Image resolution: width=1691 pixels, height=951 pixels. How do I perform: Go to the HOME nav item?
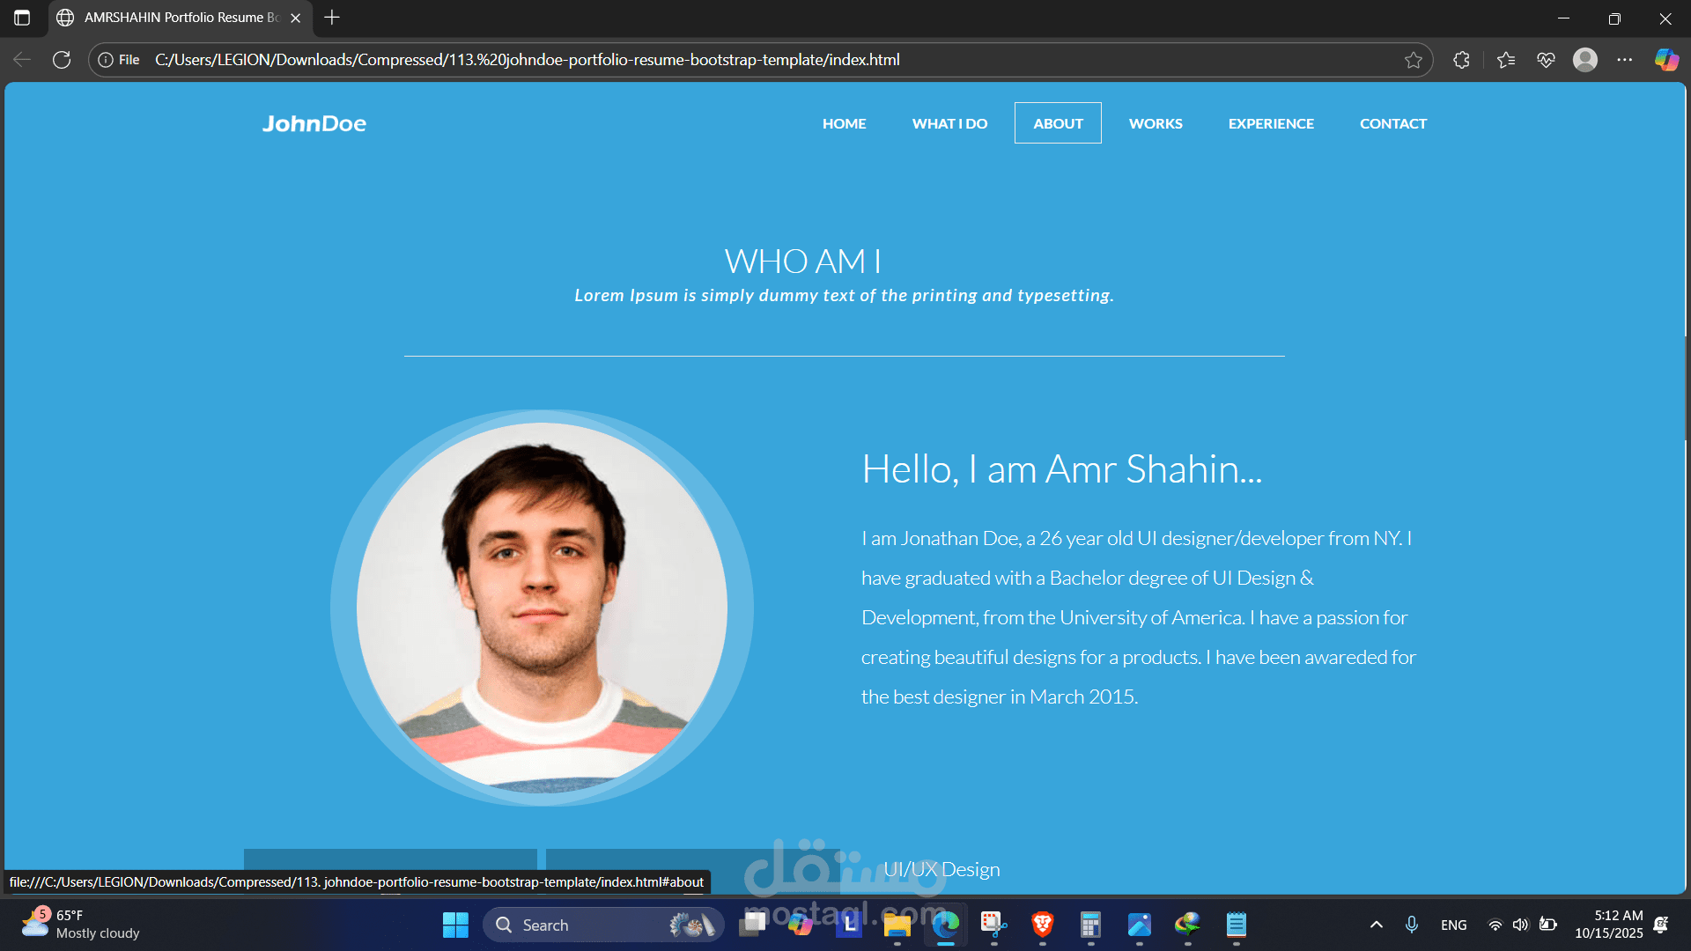tap(844, 123)
